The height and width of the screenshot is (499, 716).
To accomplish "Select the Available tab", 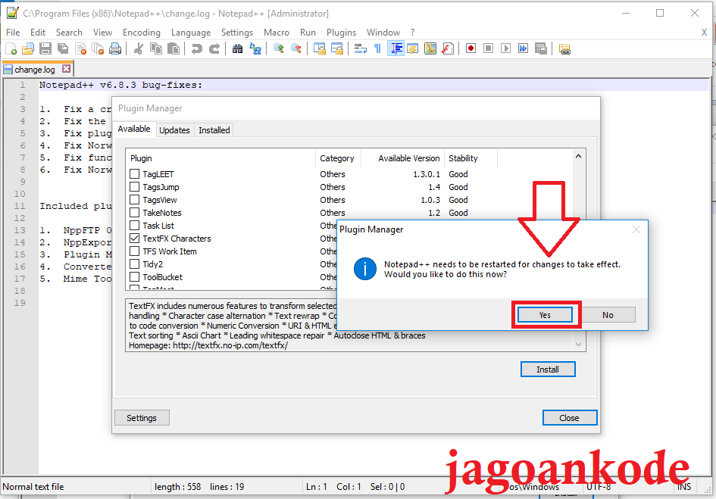I will click(134, 129).
